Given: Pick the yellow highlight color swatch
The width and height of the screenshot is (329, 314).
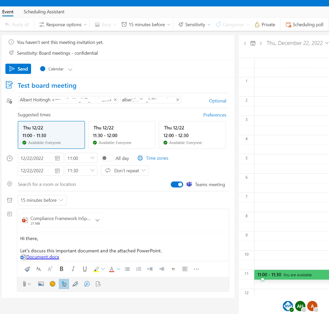Looking at the screenshot, I should (97, 269).
